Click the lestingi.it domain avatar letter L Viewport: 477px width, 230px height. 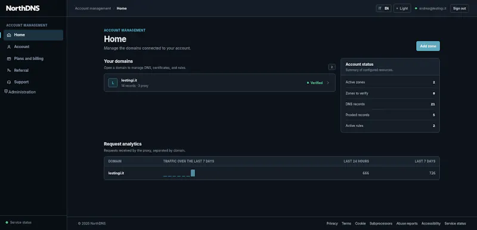click(x=113, y=83)
